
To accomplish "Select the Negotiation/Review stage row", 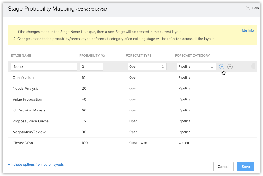I will [x=29, y=132].
